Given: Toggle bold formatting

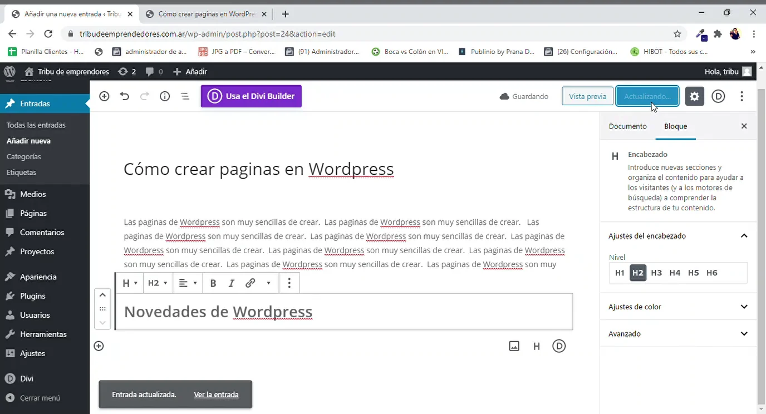Looking at the screenshot, I should click(213, 283).
